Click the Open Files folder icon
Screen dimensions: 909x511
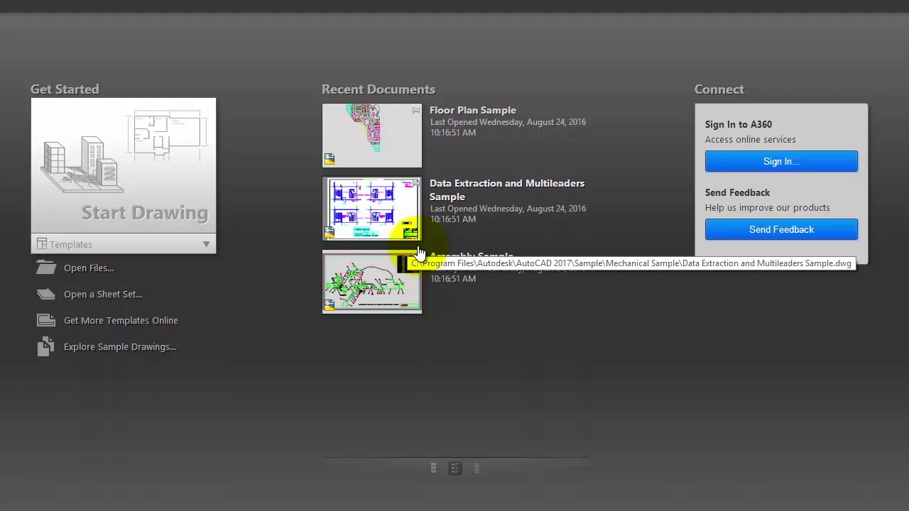(x=45, y=268)
